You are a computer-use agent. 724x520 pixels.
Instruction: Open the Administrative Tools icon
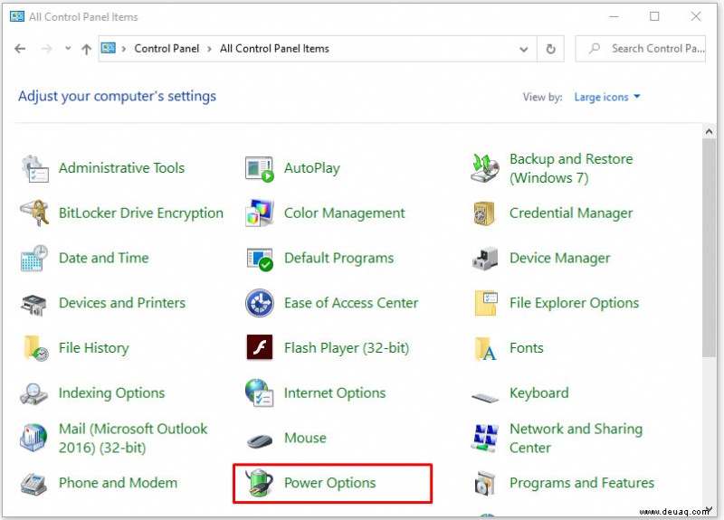35,168
